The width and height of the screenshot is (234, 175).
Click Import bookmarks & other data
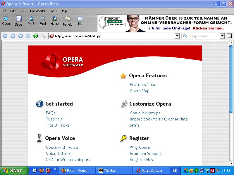click(159, 119)
